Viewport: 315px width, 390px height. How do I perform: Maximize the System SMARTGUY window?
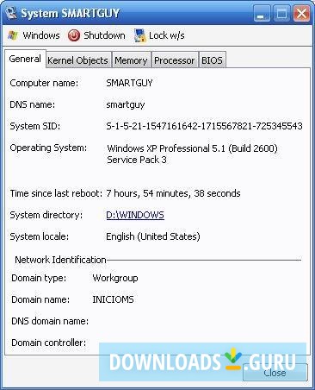281,14
